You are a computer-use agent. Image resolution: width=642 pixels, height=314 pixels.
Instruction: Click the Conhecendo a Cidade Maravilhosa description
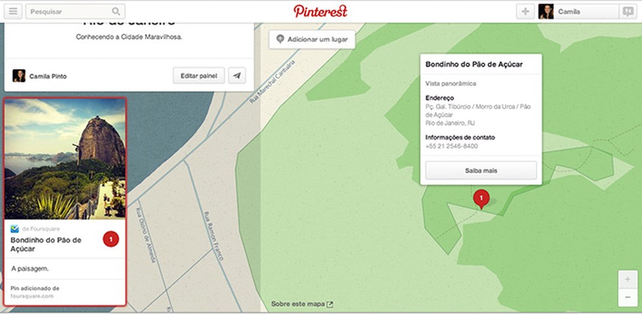click(x=129, y=37)
